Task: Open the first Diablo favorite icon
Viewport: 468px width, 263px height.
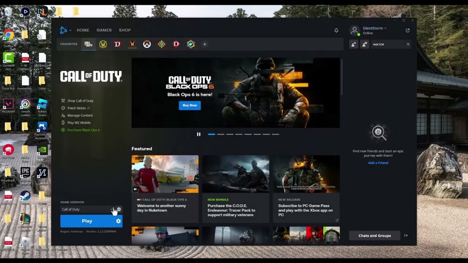Action: [x=117, y=44]
